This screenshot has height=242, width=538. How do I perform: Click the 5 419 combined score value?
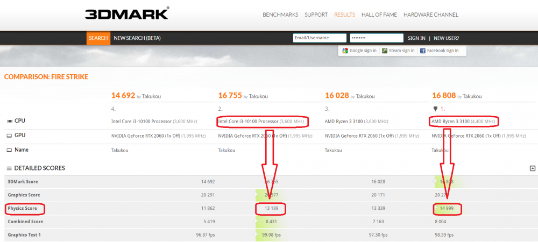pos(209,222)
